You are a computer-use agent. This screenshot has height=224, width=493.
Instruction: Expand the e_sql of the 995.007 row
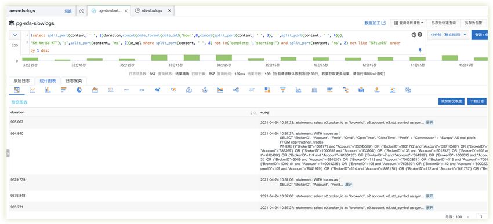pos(429,122)
